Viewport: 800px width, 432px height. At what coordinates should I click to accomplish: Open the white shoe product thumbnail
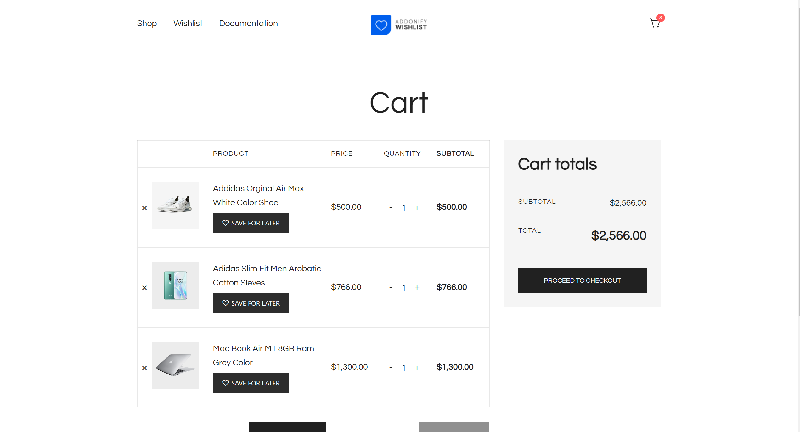point(175,205)
